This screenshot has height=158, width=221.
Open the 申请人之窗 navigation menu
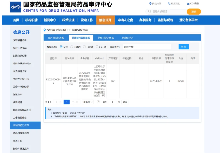pos(125,20)
